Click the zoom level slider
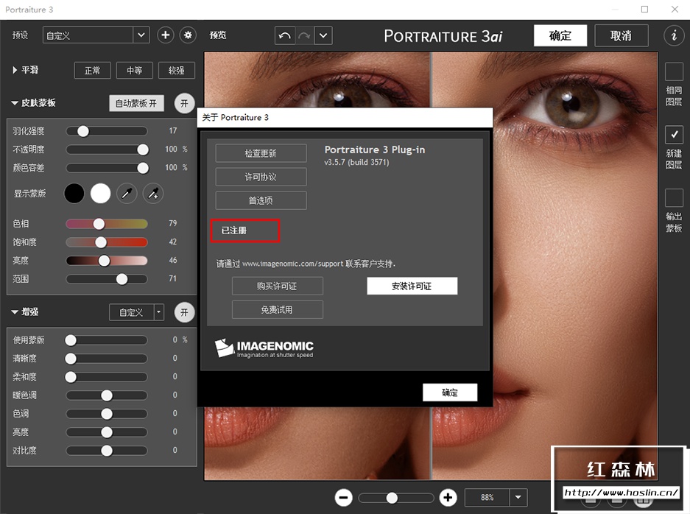 396,498
